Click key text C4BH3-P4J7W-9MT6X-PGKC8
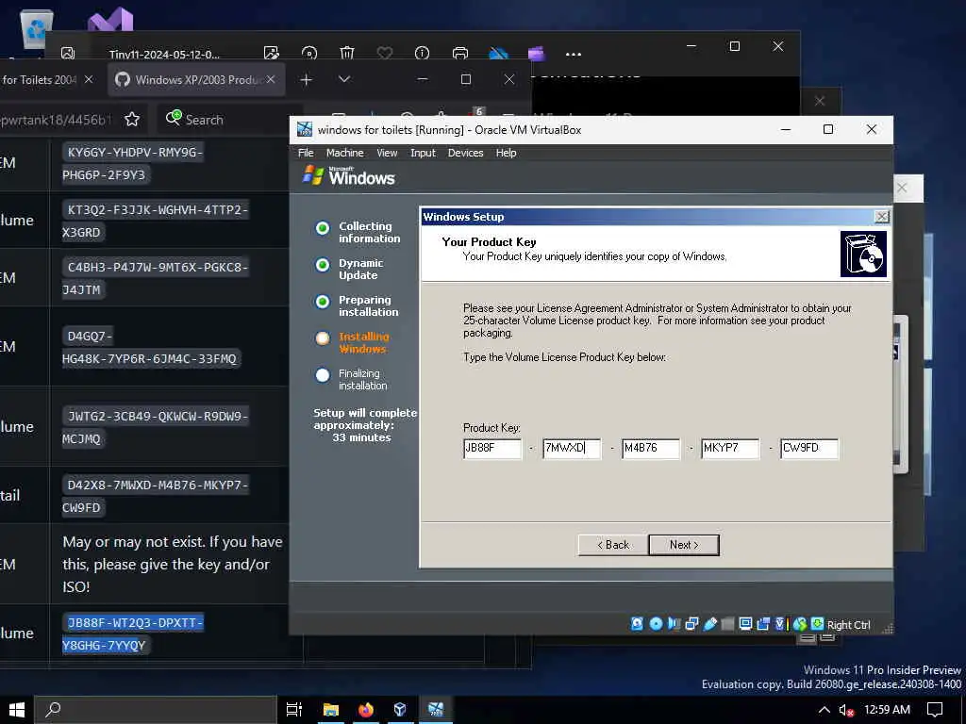The height and width of the screenshot is (724, 966). (x=156, y=267)
